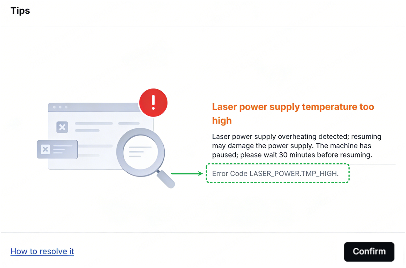Click the illustrated browser window title bar

(x=95, y=107)
